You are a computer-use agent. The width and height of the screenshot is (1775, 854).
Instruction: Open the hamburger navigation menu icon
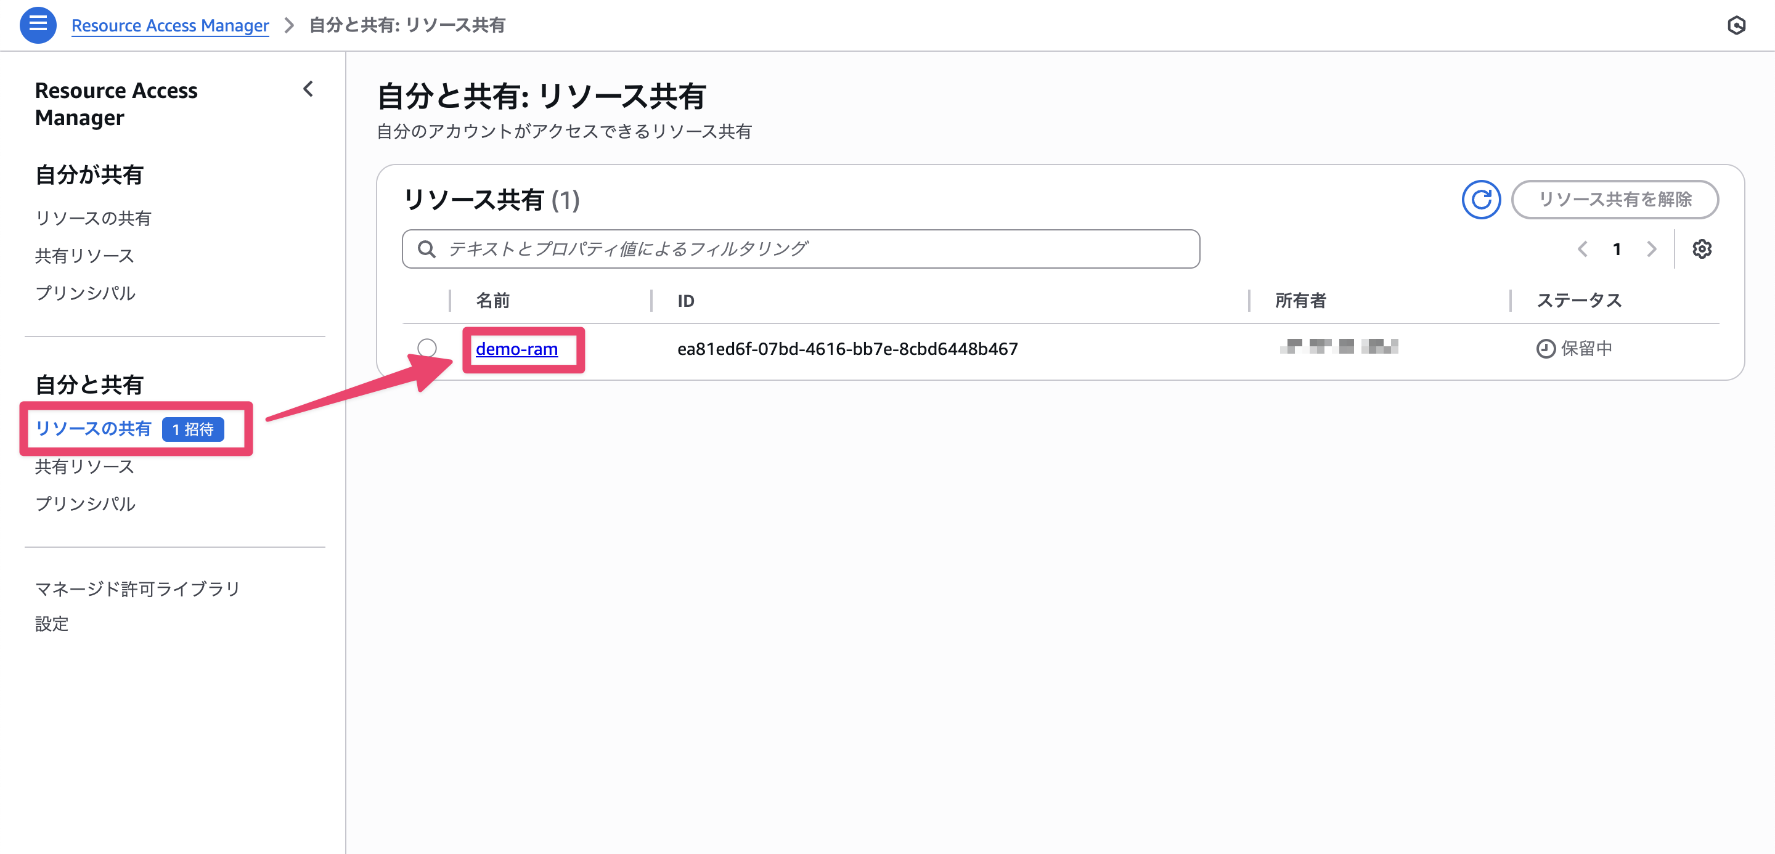[x=38, y=25]
